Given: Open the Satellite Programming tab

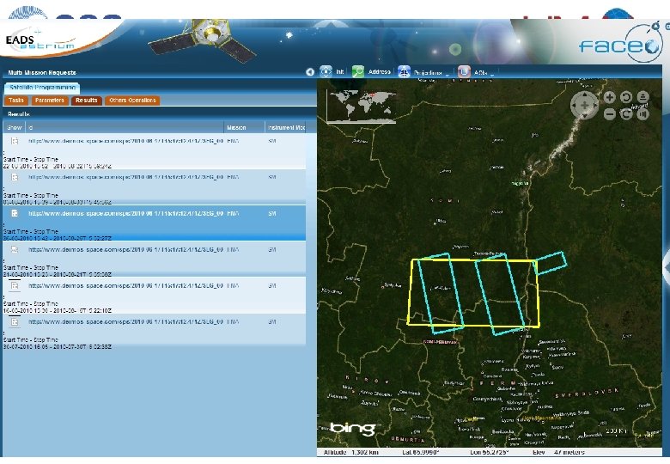Looking at the screenshot, I should 42,88.
